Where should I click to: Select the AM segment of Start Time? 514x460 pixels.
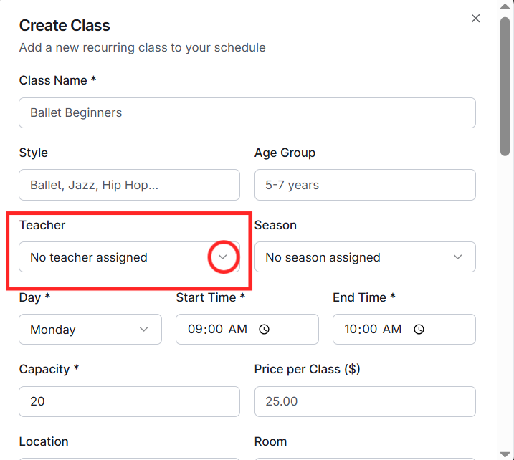point(238,330)
